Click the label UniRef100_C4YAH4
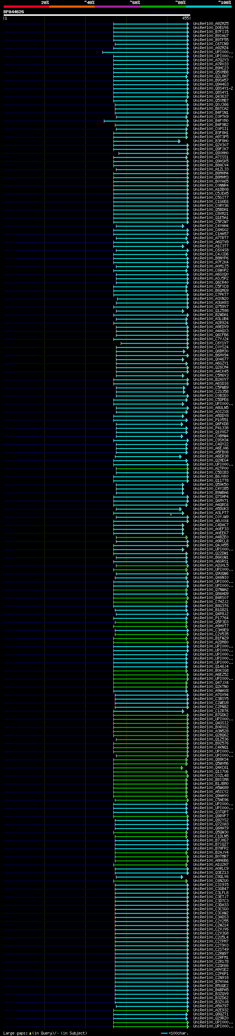 211,226
